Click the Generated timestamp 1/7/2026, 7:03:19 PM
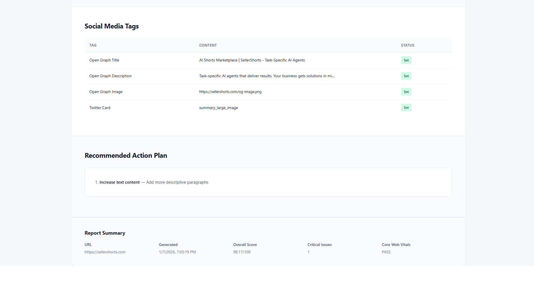Image resolution: width=534 pixels, height=284 pixels. pos(177,252)
